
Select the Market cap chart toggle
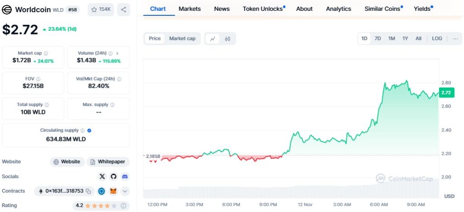182,39
